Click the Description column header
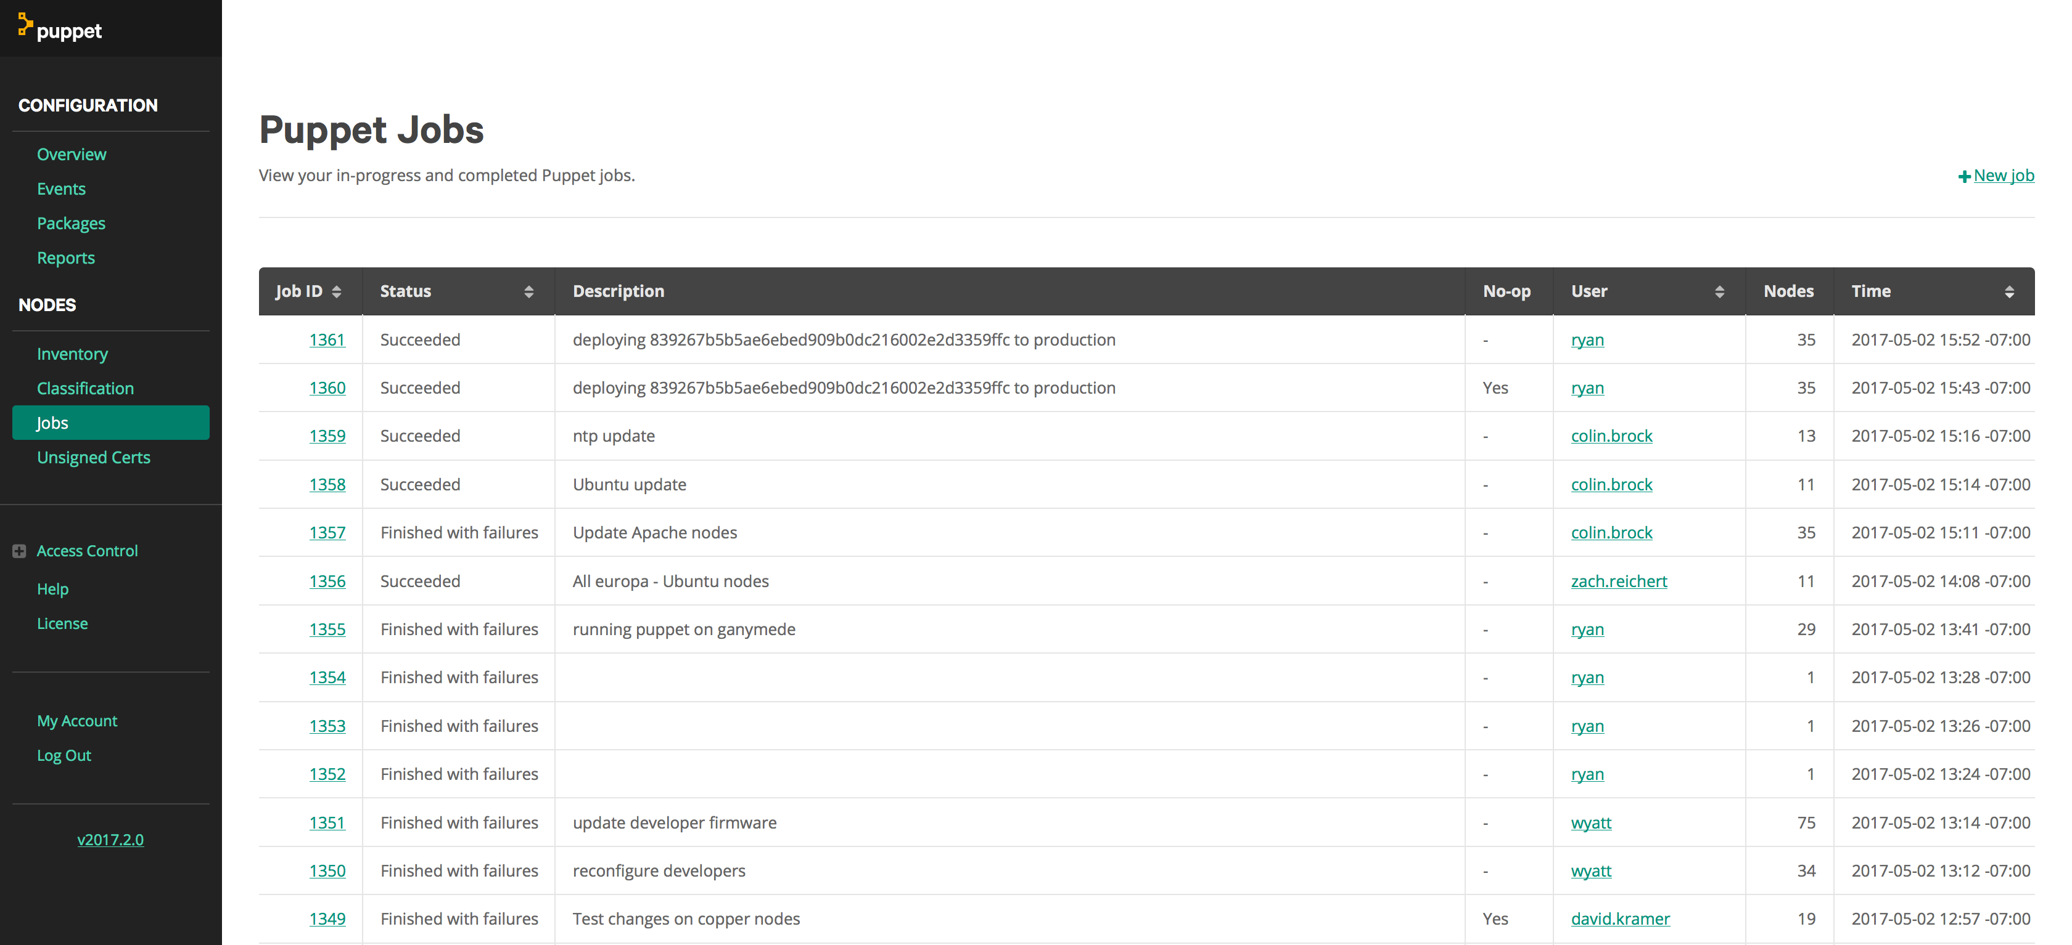This screenshot has height=945, width=2072. (x=618, y=292)
